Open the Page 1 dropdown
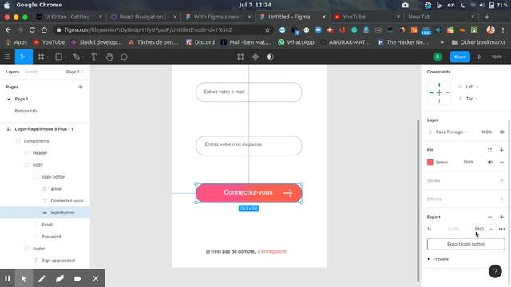The width and height of the screenshot is (511, 287). [x=74, y=72]
